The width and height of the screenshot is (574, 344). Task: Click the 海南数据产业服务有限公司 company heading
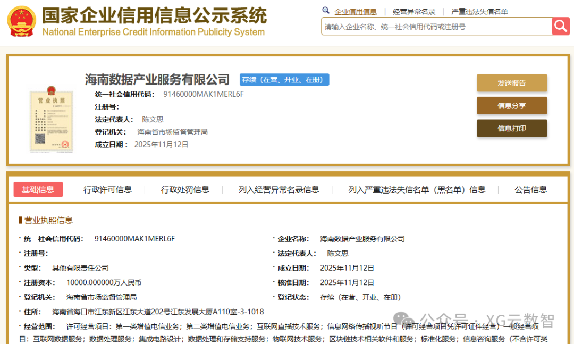[157, 80]
